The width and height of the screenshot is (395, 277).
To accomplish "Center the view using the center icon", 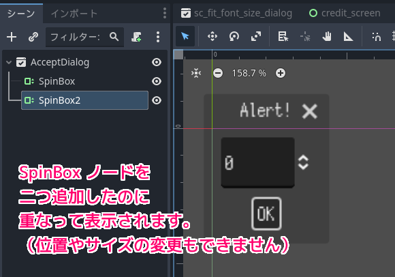I will (x=196, y=73).
